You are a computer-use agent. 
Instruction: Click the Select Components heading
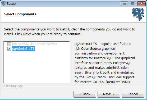tap(20, 14)
